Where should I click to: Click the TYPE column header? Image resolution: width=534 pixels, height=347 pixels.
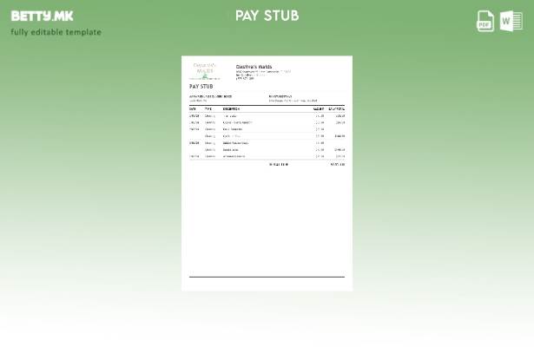point(208,108)
